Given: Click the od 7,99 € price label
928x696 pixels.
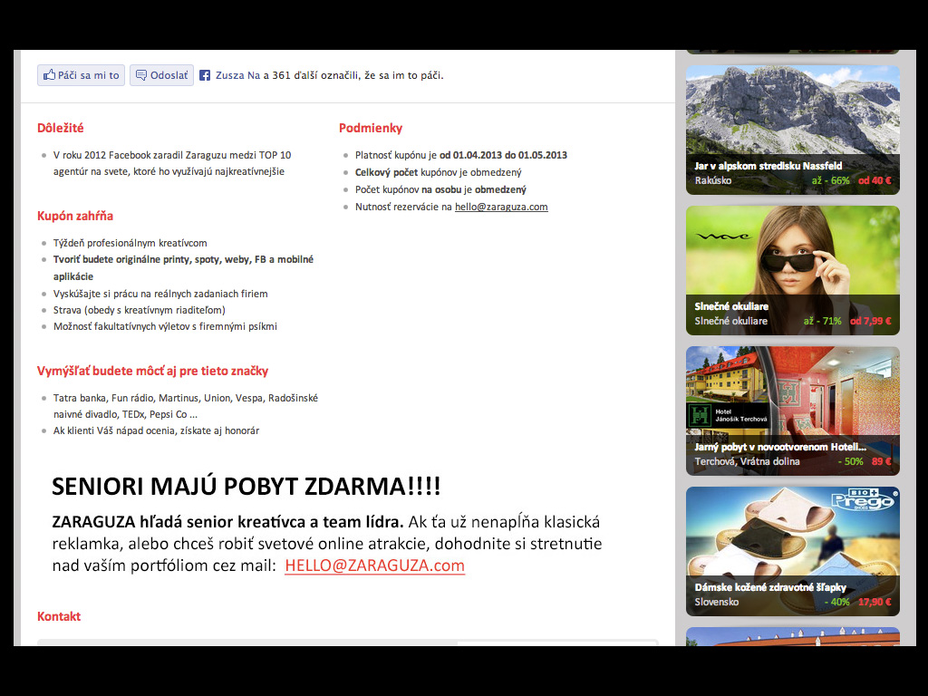Looking at the screenshot, I should point(871,321).
